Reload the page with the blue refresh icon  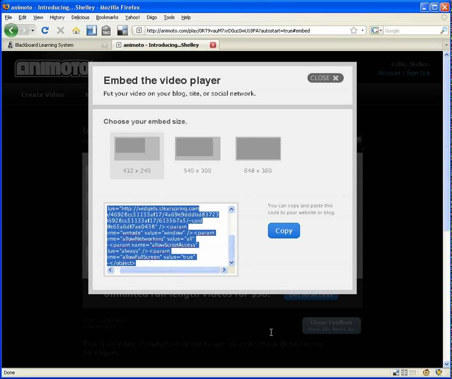(x=45, y=30)
